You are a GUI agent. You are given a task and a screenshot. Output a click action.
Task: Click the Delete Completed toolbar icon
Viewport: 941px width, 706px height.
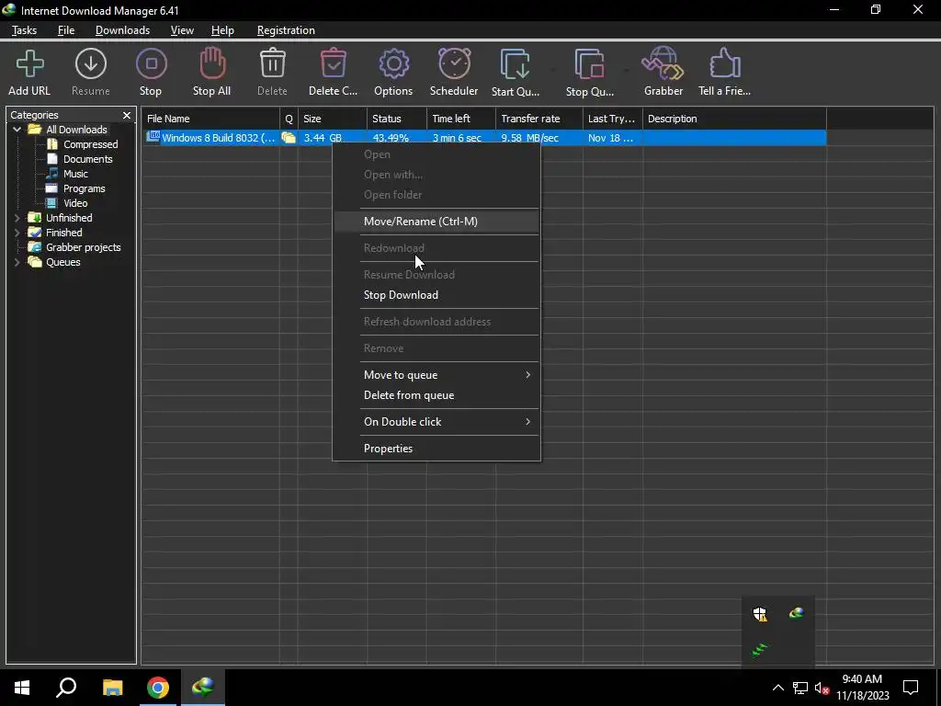pos(333,63)
